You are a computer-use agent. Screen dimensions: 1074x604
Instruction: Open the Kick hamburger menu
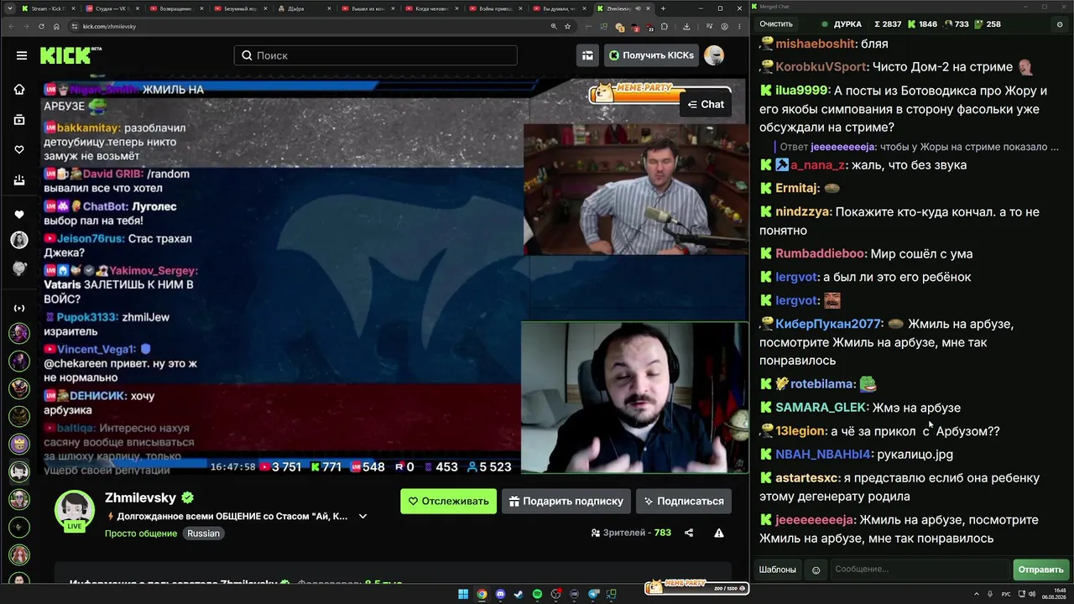click(x=21, y=55)
